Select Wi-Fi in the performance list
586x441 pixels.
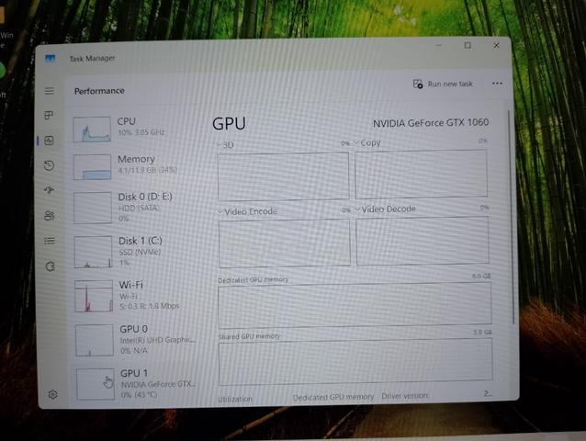[x=137, y=296]
